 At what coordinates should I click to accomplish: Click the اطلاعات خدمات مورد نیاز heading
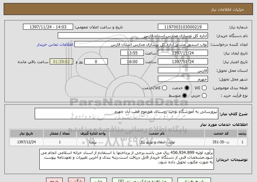(224, 125)
